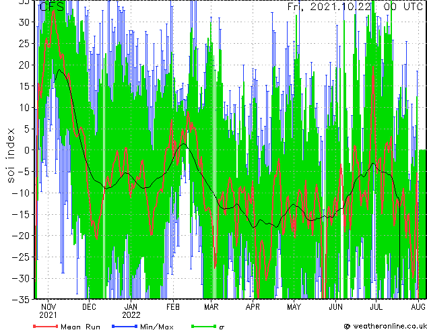
Task: Select the AUG axis label
Action: 418,307
